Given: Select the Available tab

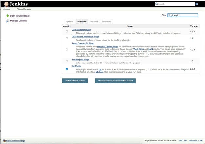Looking at the screenshot, I should [x=82, y=22].
